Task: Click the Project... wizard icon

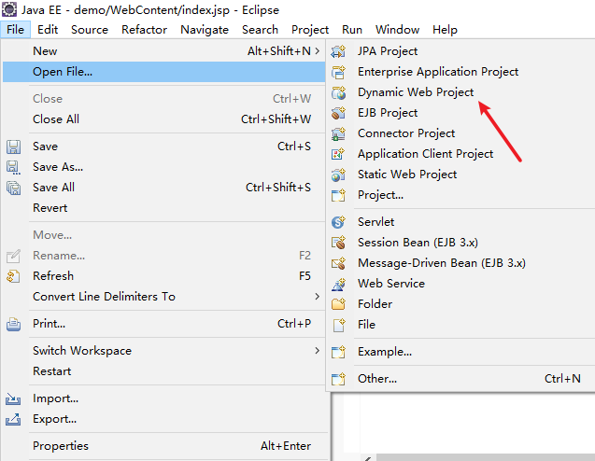Action: pyautogui.click(x=338, y=195)
